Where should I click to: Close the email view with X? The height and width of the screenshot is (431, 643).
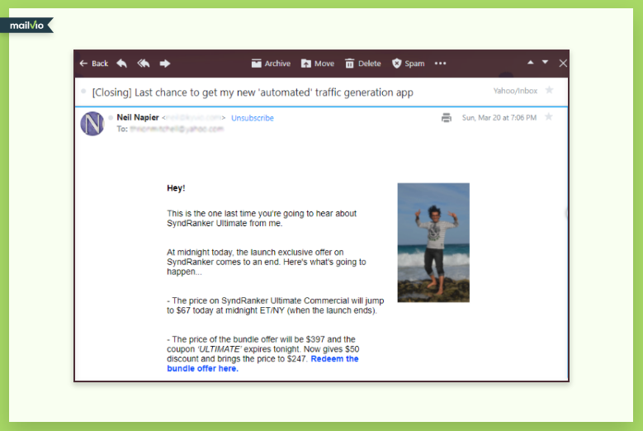pos(563,63)
